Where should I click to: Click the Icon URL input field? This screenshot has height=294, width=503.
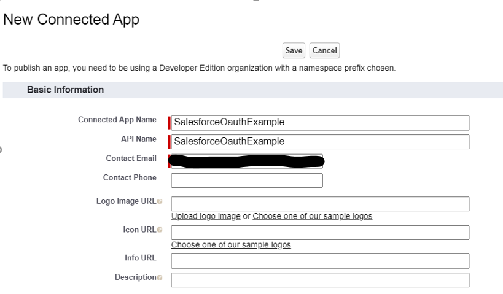click(320, 233)
